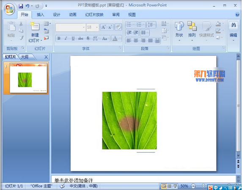
Task: Click the delete slide icon
Action: coord(46,38)
